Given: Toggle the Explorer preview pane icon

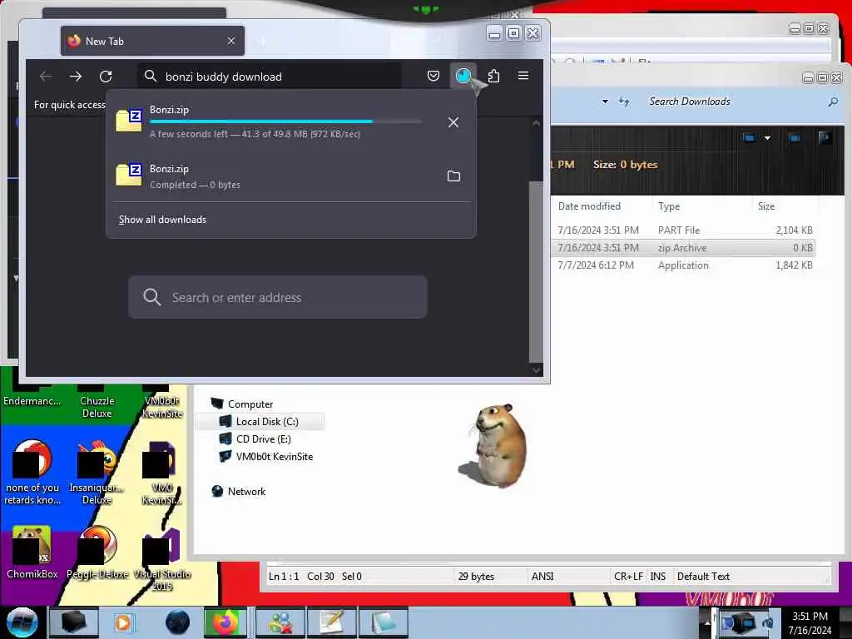Looking at the screenshot, I should pos(795,138).
